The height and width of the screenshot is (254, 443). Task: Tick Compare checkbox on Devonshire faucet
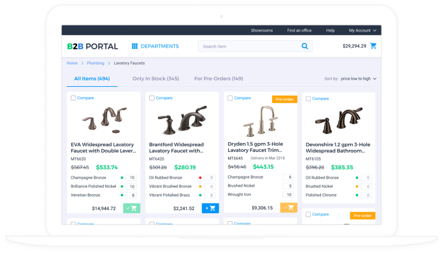pos(308,99)
